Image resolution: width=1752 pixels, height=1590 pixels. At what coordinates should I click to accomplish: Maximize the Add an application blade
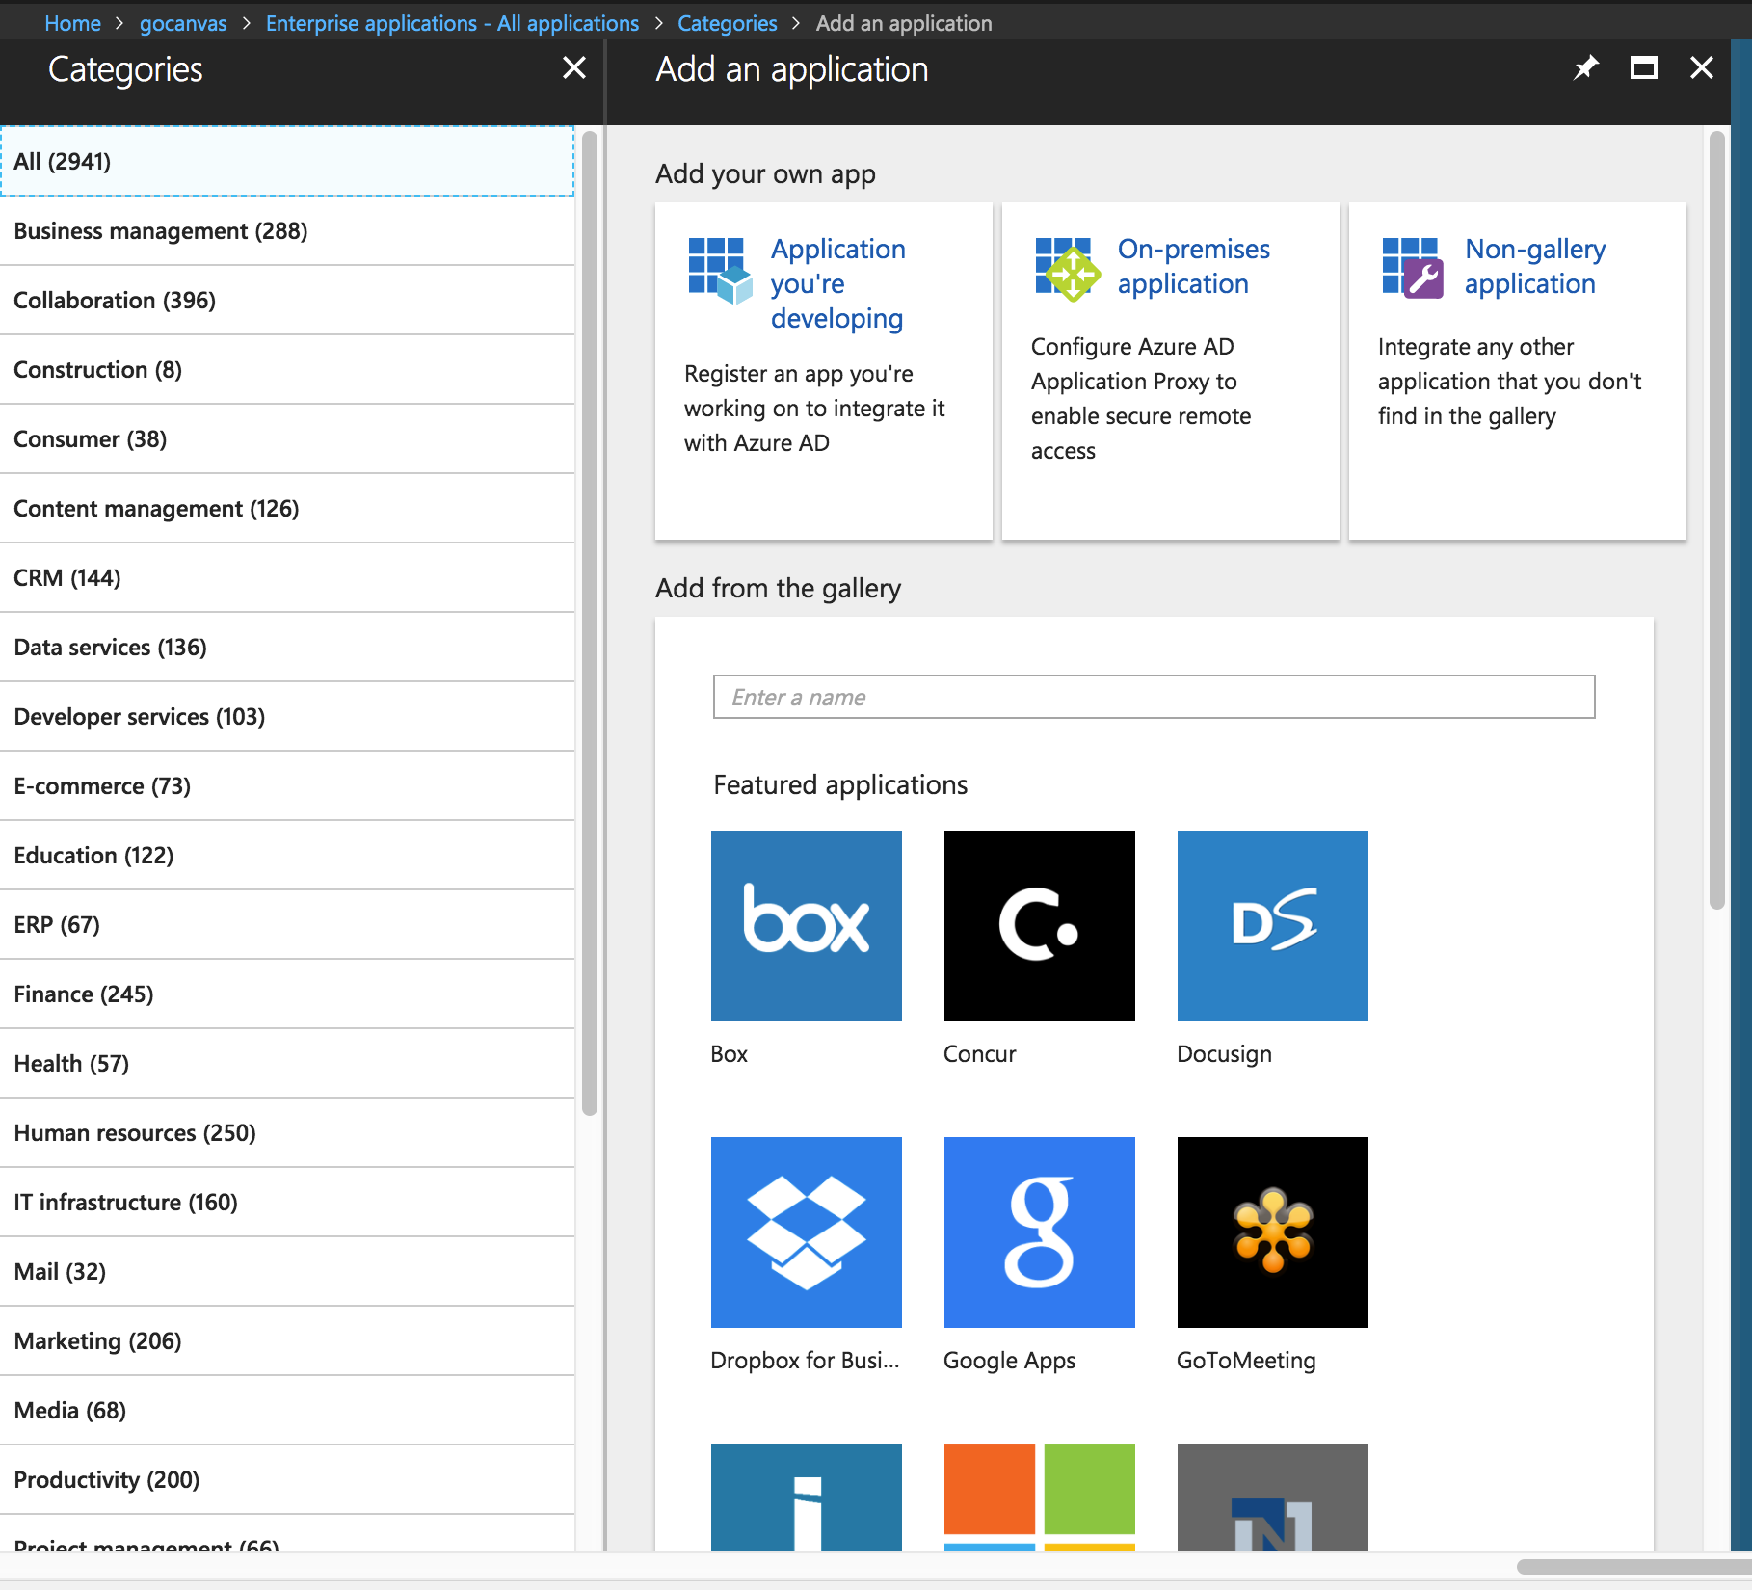[1644, 67]
